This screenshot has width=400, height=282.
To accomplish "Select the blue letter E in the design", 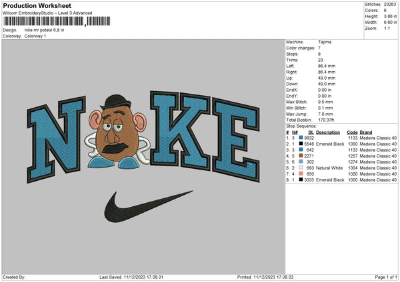I will point(236,140).
